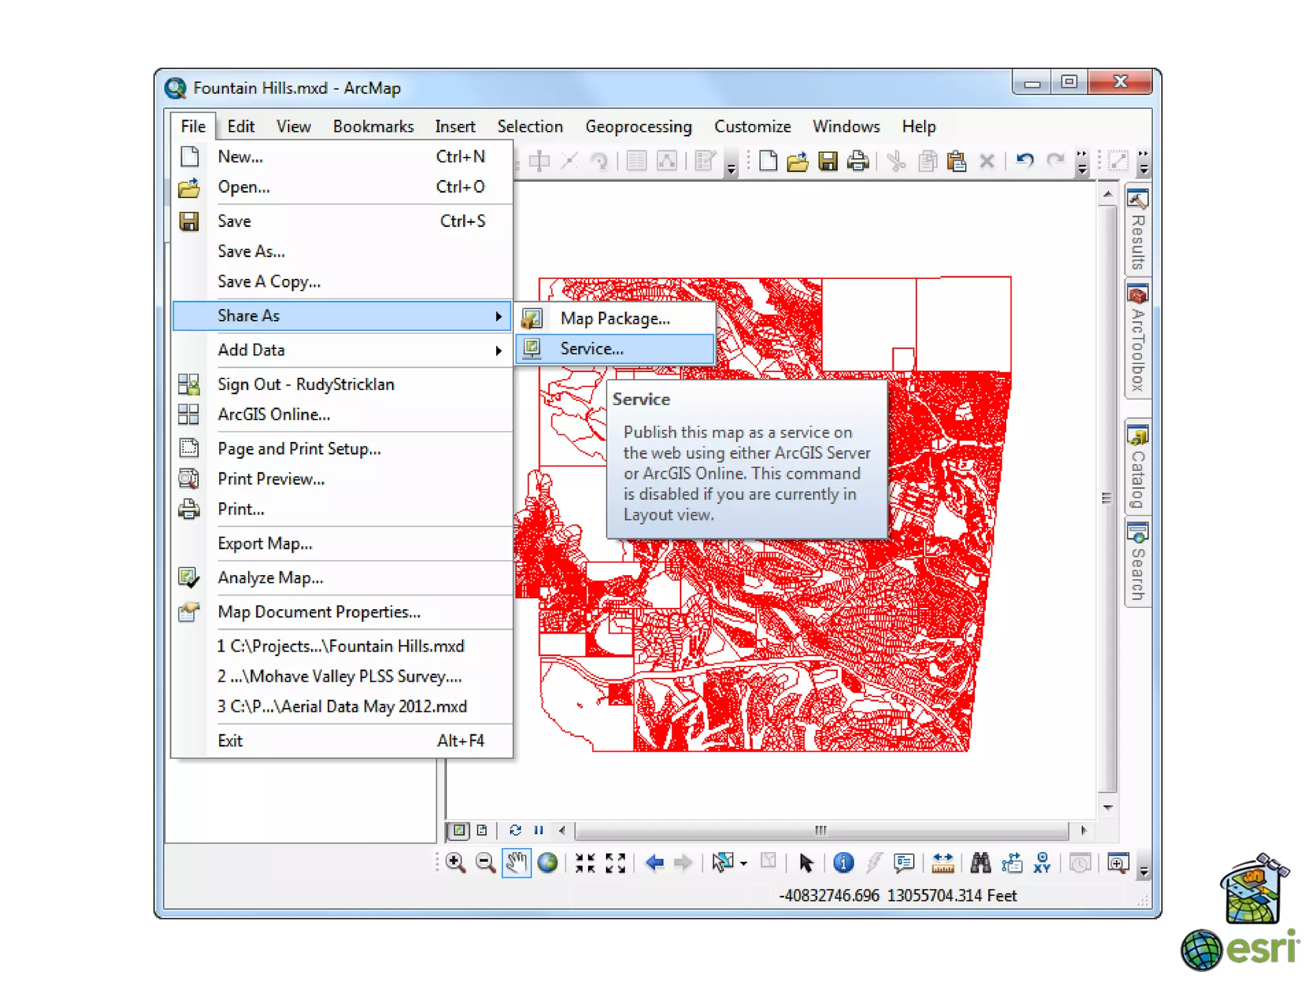Click the Fixed Zoom In icon

pos(585,862)
